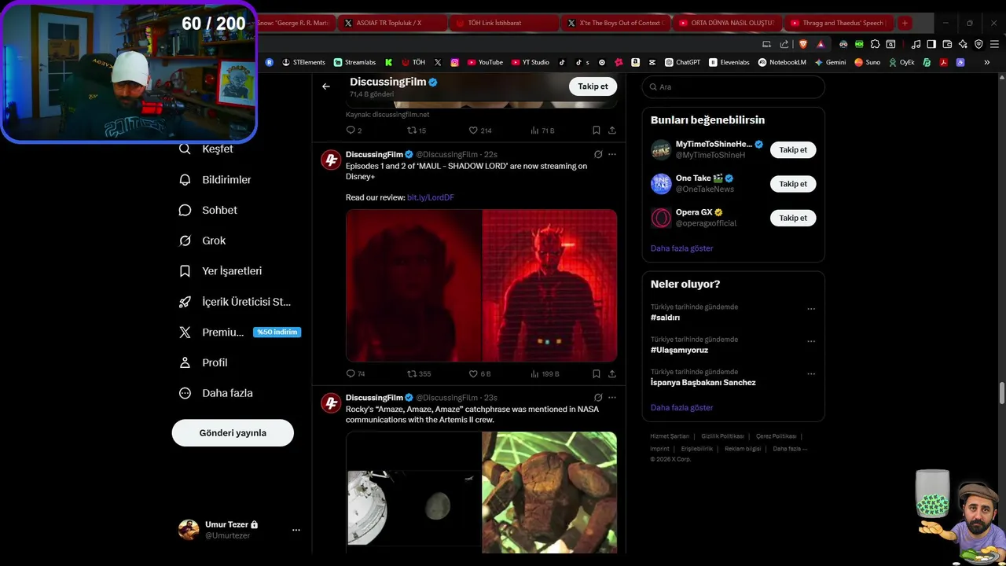
Task: Follow Opera GX
Action: [793, 218]
